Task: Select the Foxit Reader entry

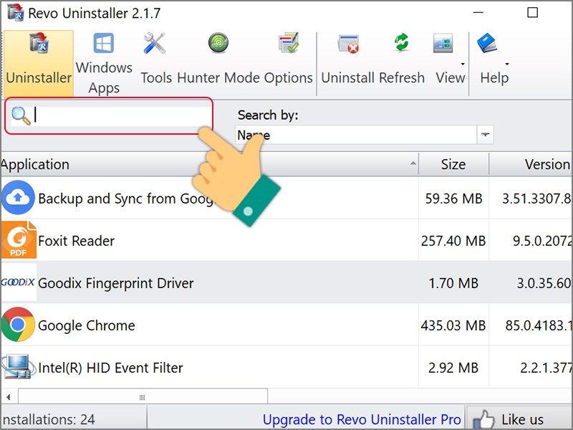Action: 76,241
